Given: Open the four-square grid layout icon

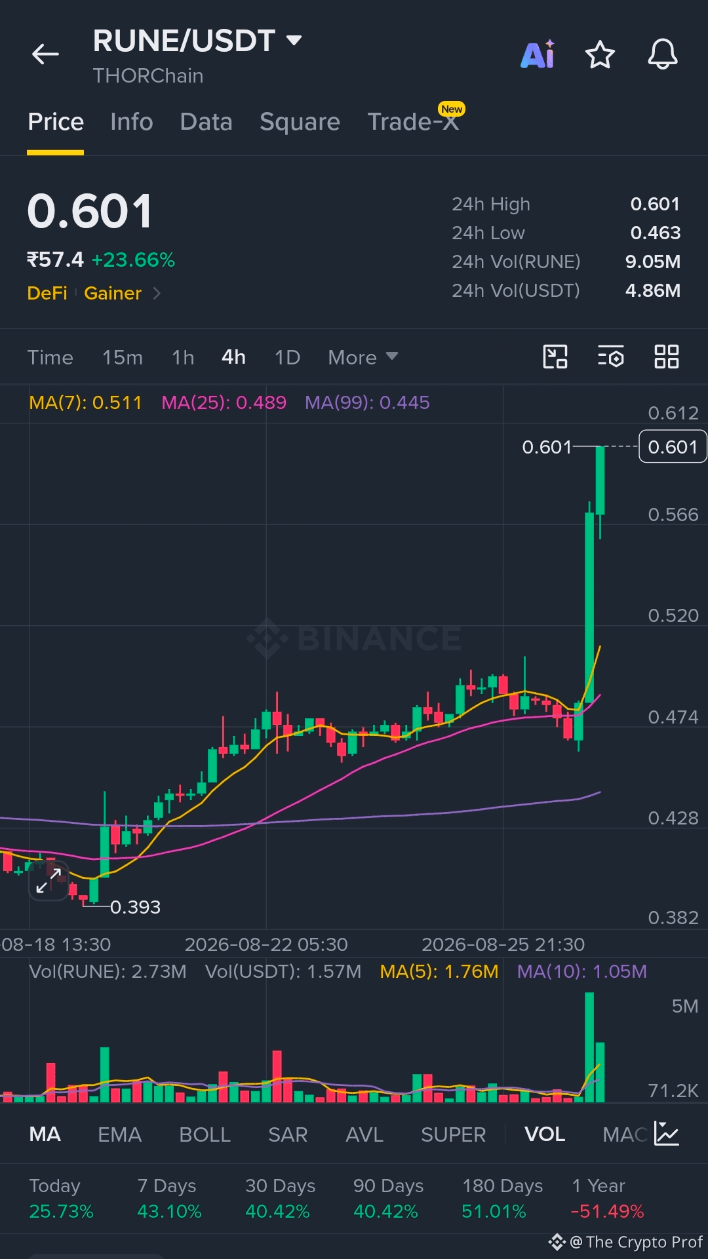Looking at the screenshot, I should point(667,357).
